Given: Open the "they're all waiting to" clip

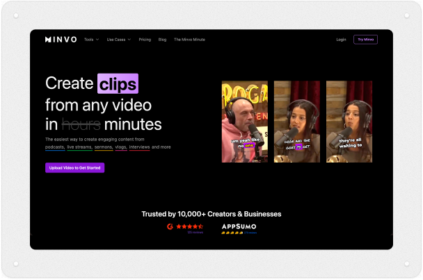Looking at the screenshot, I should pos(349,122).
